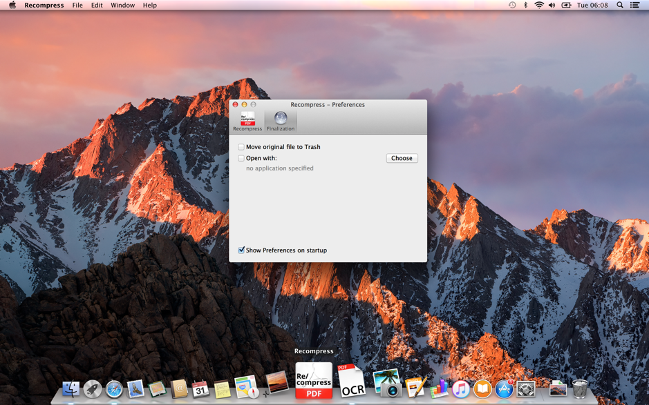
Task: Open App Store icon with badge
Action: [504, 389]
